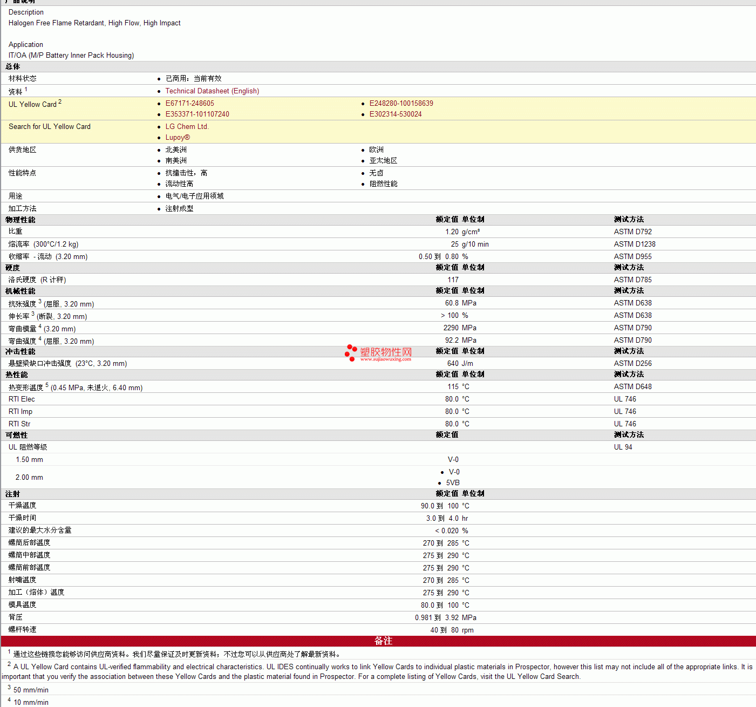Click the 5VB rating under 2.00 mm

(453, 483)
